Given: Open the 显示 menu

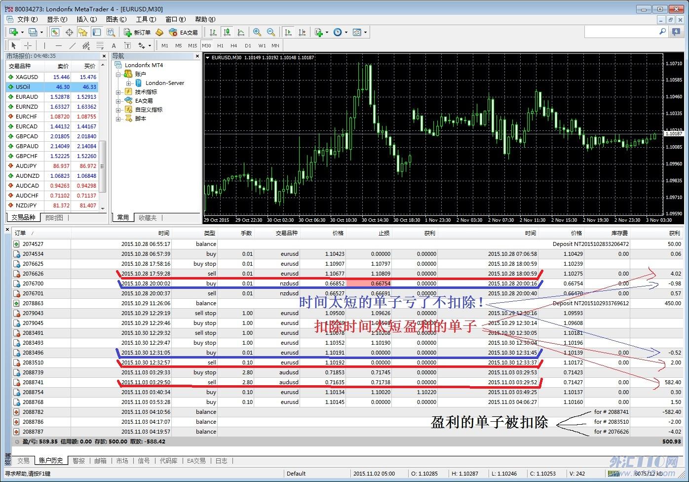Looking at the screenshot, I should pyautogui.click(x=57, y=19).
